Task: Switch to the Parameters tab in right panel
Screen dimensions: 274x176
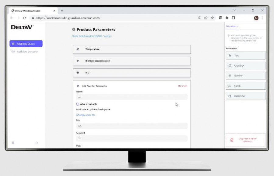Action: [232, 26]
